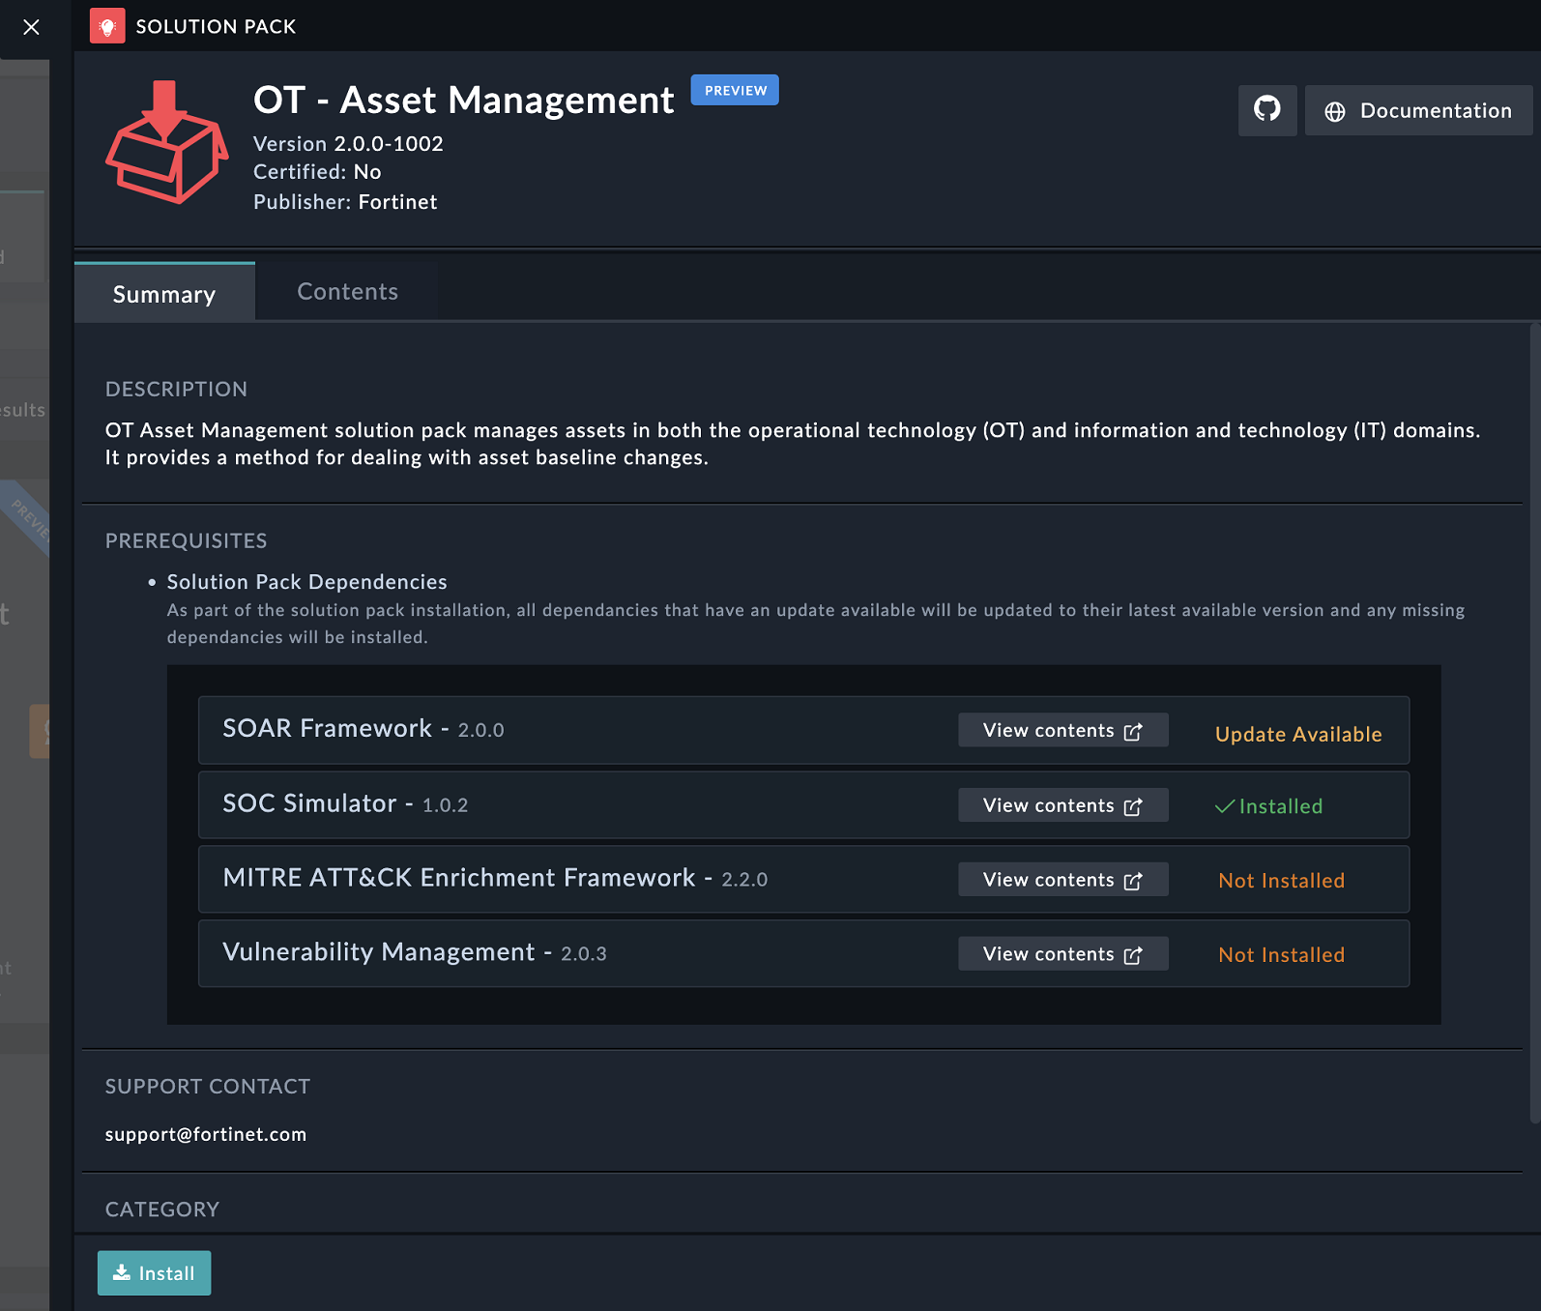Install the OT Asset Management pack
Viewport: 1541px width, 1311px height.
[x=155, y=1273]
